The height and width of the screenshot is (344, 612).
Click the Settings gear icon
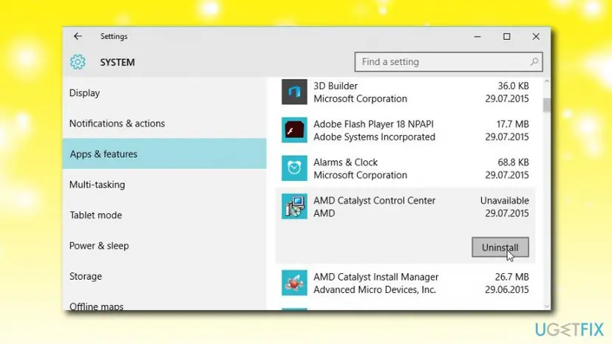tap(78, 62)
